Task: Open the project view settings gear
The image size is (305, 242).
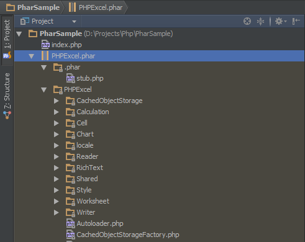Action: (x=280, y=21)
